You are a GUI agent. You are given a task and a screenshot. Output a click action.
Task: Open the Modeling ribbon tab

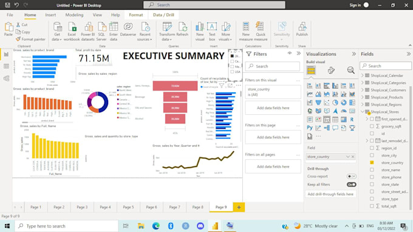pyautogui.click(x=74, y=15)
